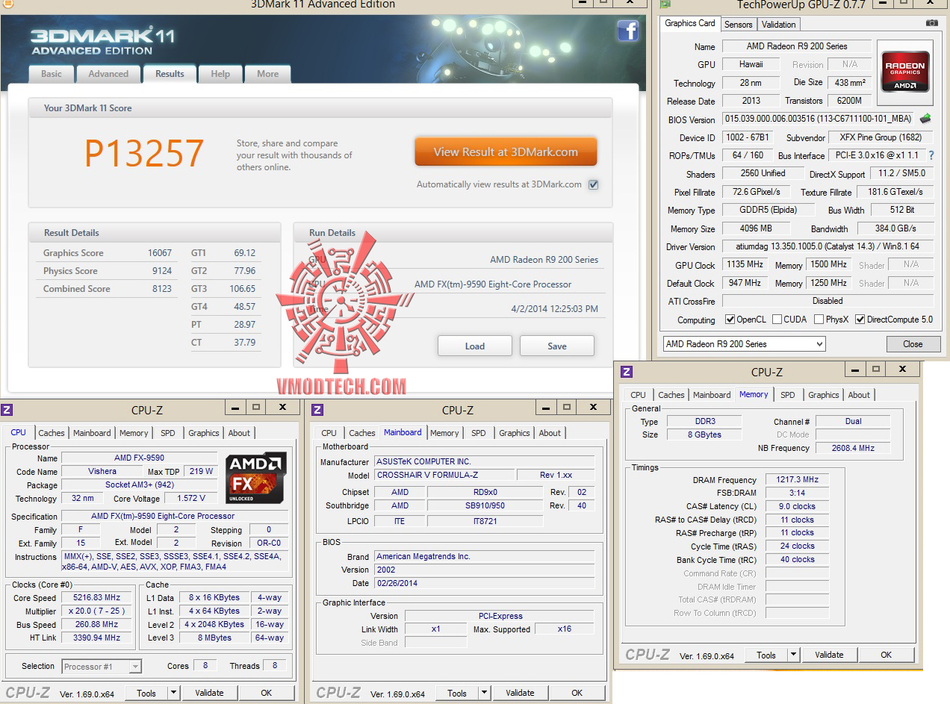Click the Physics Score value 9124
This screenshot has width=950, height=704.
coord(162,271)
